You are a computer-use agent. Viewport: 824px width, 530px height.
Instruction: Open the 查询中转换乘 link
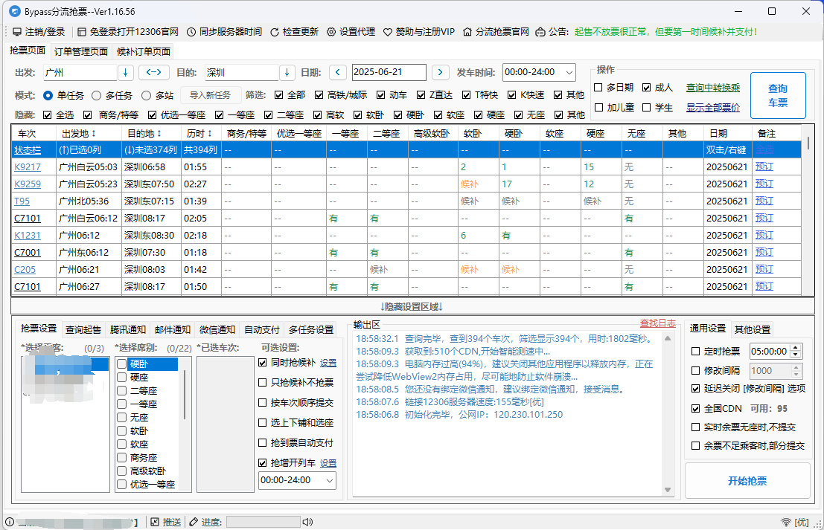(x=712, y=88)
